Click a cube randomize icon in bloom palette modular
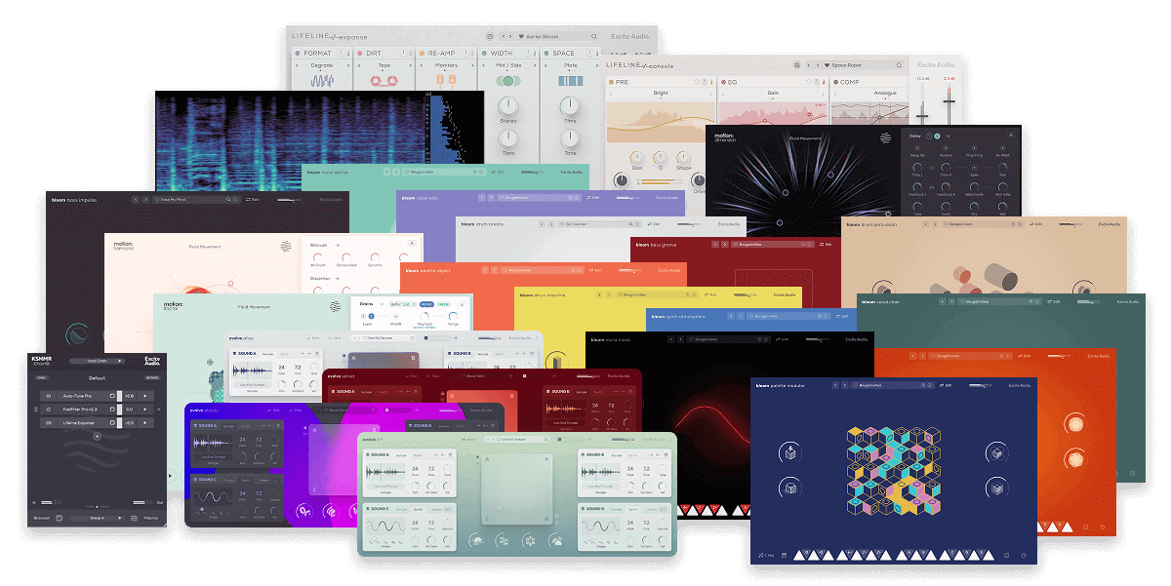The width and height of the screenshot is (1171, 586). click(x=792, y=451)
